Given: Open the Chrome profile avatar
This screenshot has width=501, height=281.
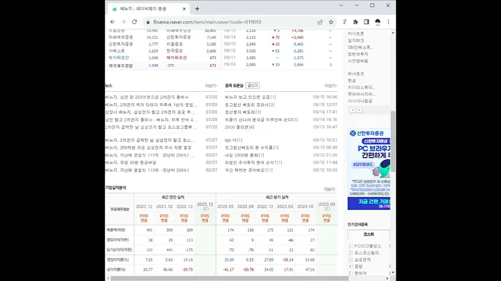Looking at the screenshot, I should pyautogui.click(x=378, y=22).
